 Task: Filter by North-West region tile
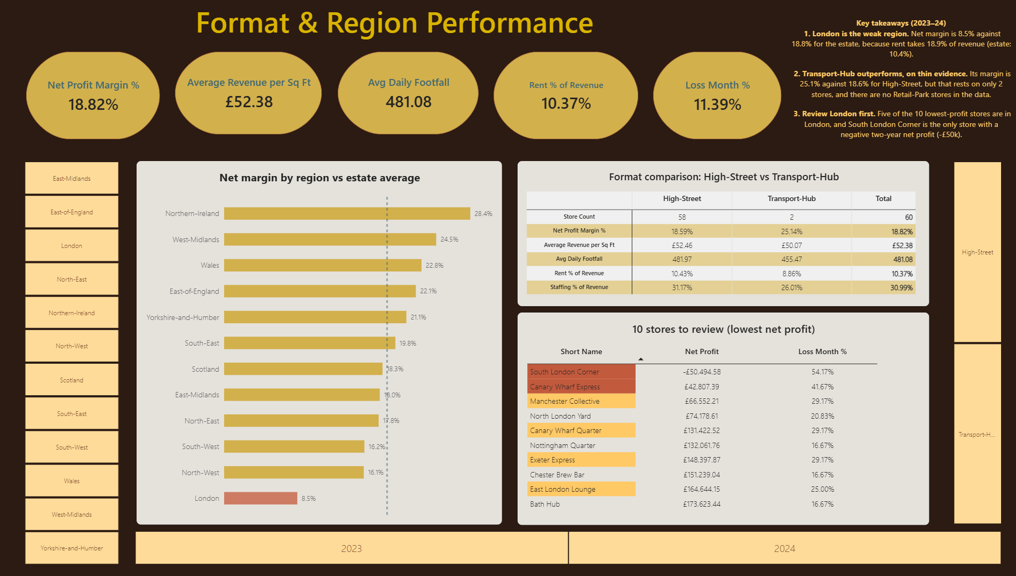click(72, 346)
